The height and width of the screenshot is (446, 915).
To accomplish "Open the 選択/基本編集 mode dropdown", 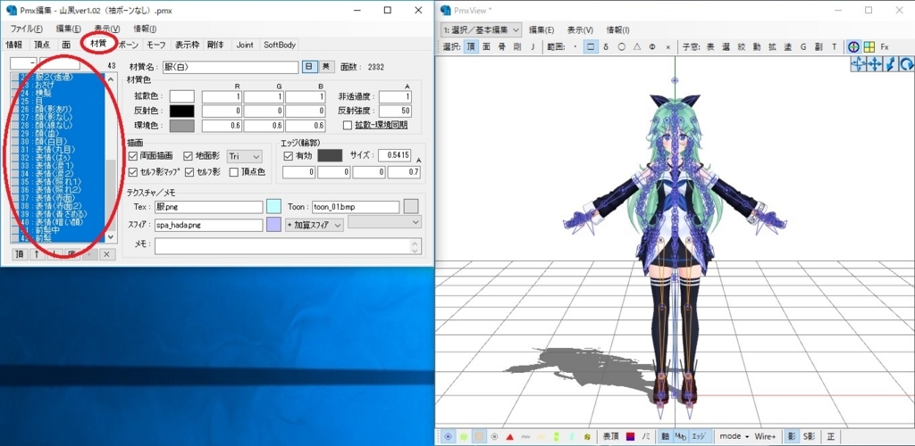I will 481,29.
